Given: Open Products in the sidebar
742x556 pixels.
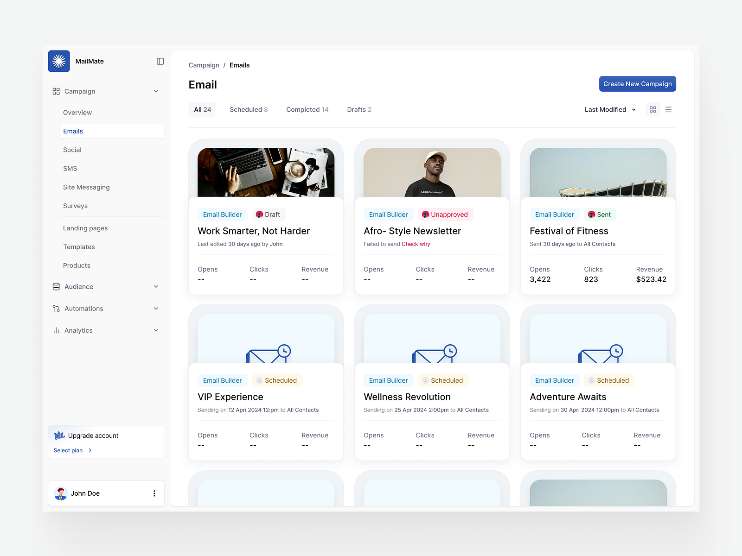Looking at the screenshot, I should coord(77,265).
